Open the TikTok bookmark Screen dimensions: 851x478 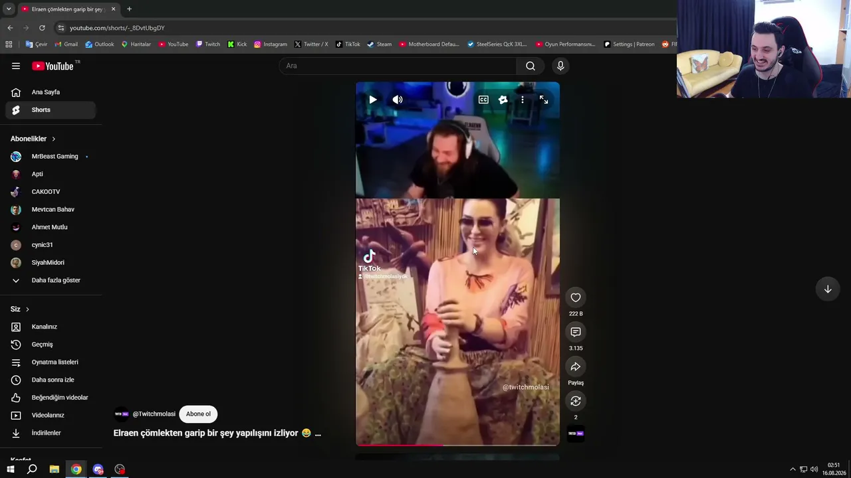(348, 44)
